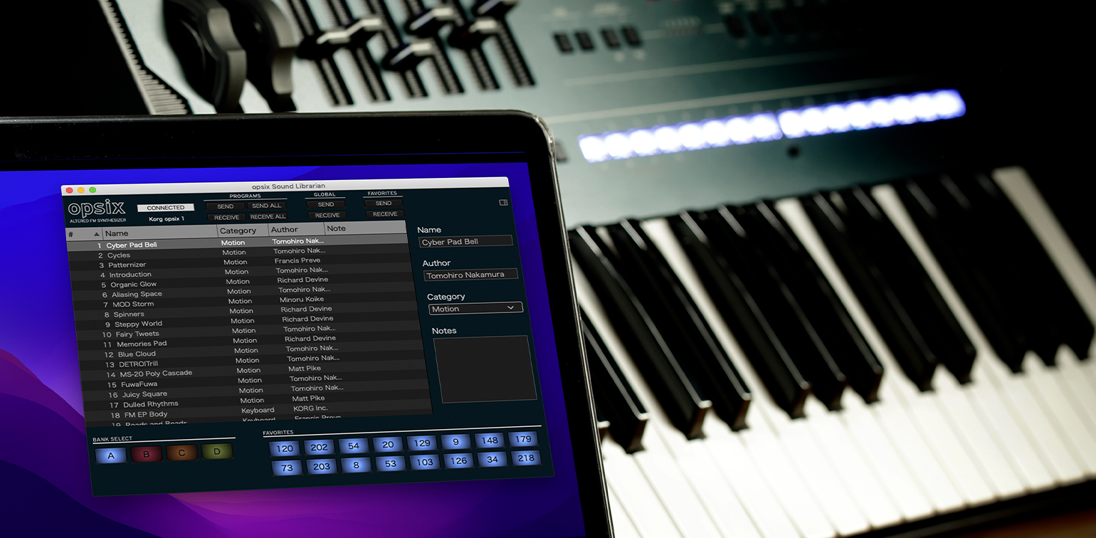Click RECEIVE under Favorites header

tap(385, 213)
